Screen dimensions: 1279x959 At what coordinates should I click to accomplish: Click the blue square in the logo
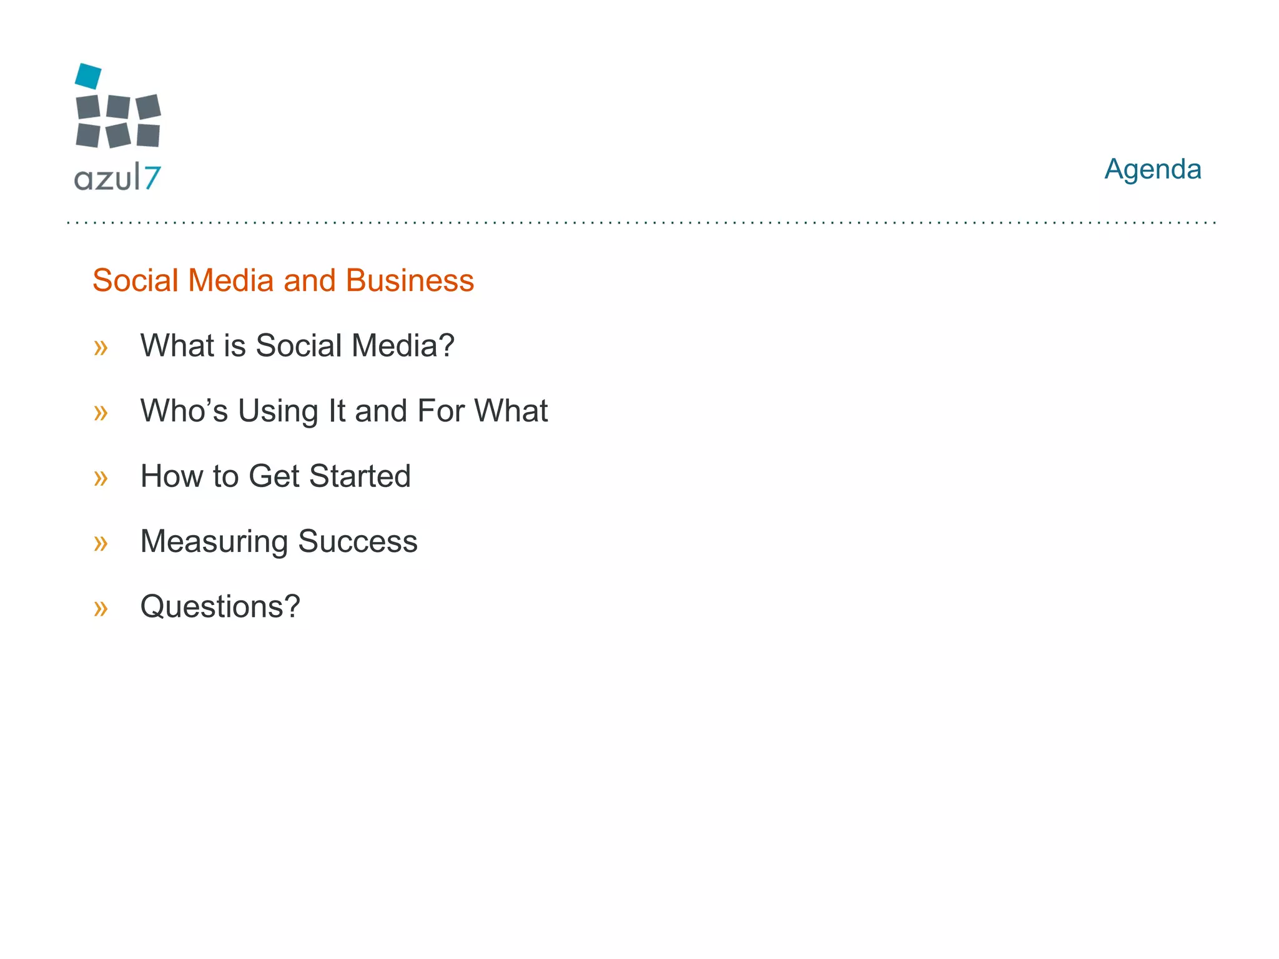click(88, 76)
